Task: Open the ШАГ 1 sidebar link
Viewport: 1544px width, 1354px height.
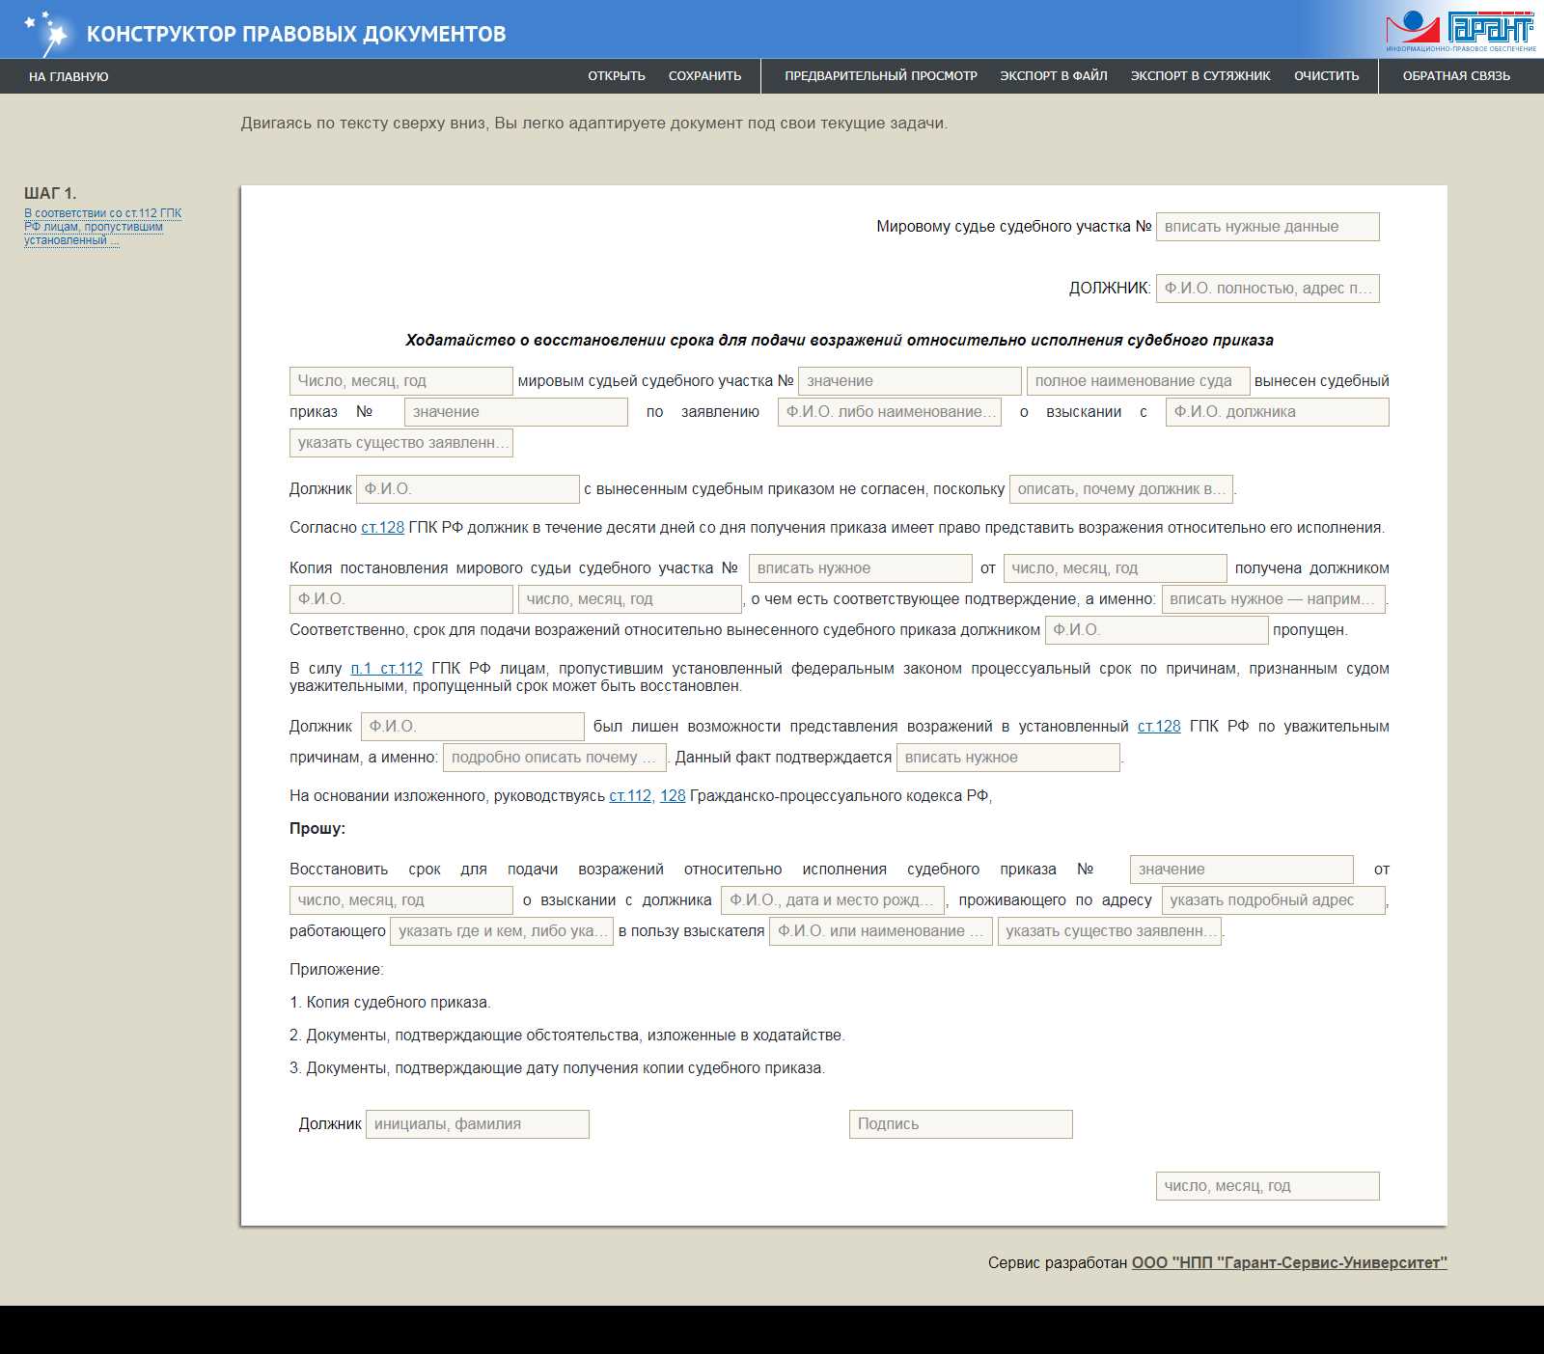Action: [102, 227]
